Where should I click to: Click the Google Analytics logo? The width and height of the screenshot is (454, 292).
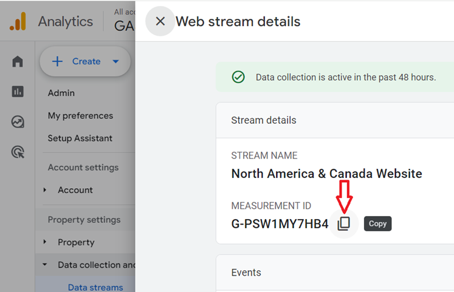click(x=18, y=21)
